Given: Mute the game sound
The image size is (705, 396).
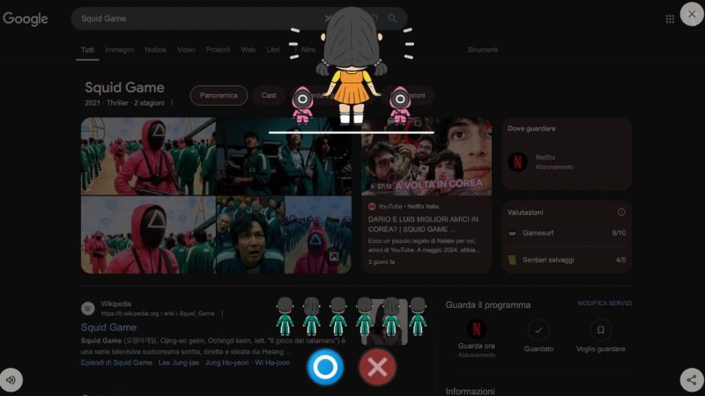Looking at the screenshot, I should pos(11,380).
